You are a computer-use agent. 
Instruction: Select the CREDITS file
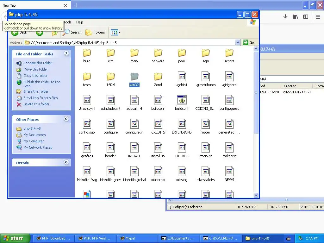click(x=158, y=127)
